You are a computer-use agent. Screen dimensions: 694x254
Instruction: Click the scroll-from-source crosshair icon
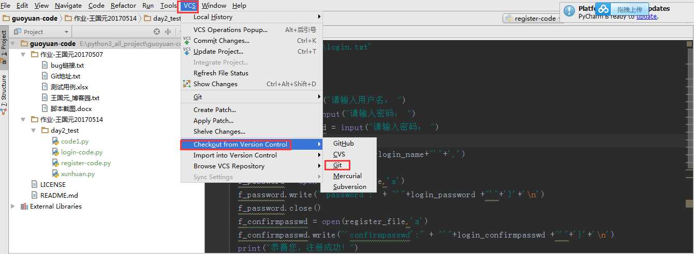[157, 31]
